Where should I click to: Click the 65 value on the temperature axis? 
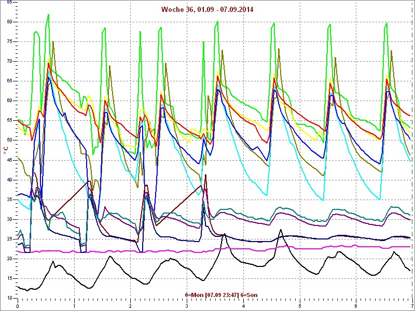pyautogui.click(x=9, y=81)
